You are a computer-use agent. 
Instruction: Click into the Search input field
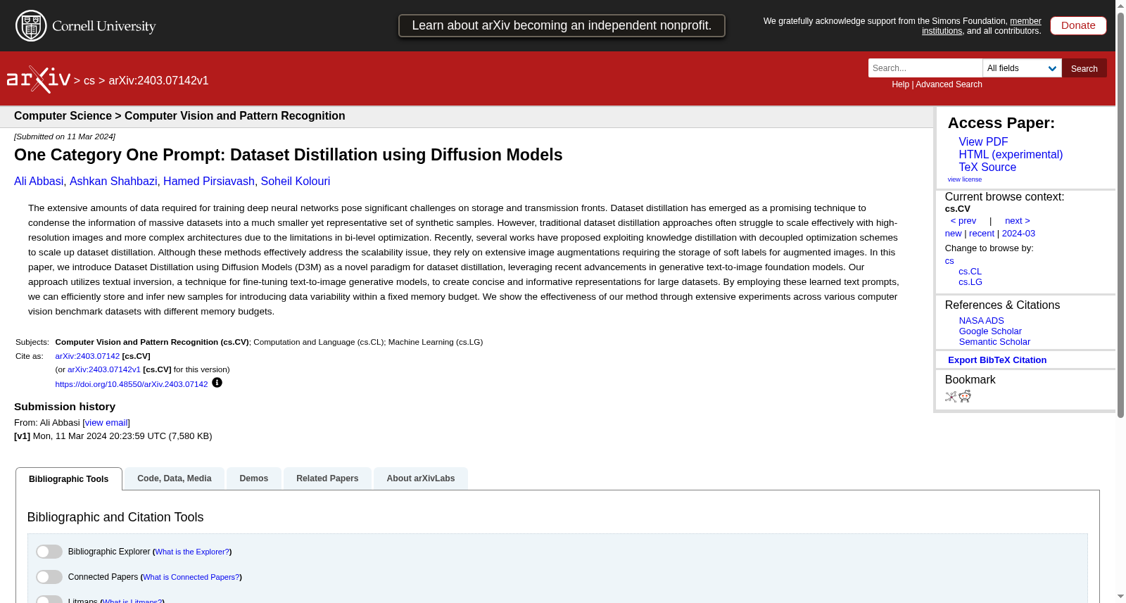coord(925,68)
